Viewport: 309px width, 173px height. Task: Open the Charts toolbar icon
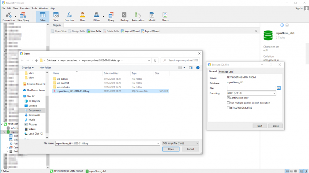[165, 17]
